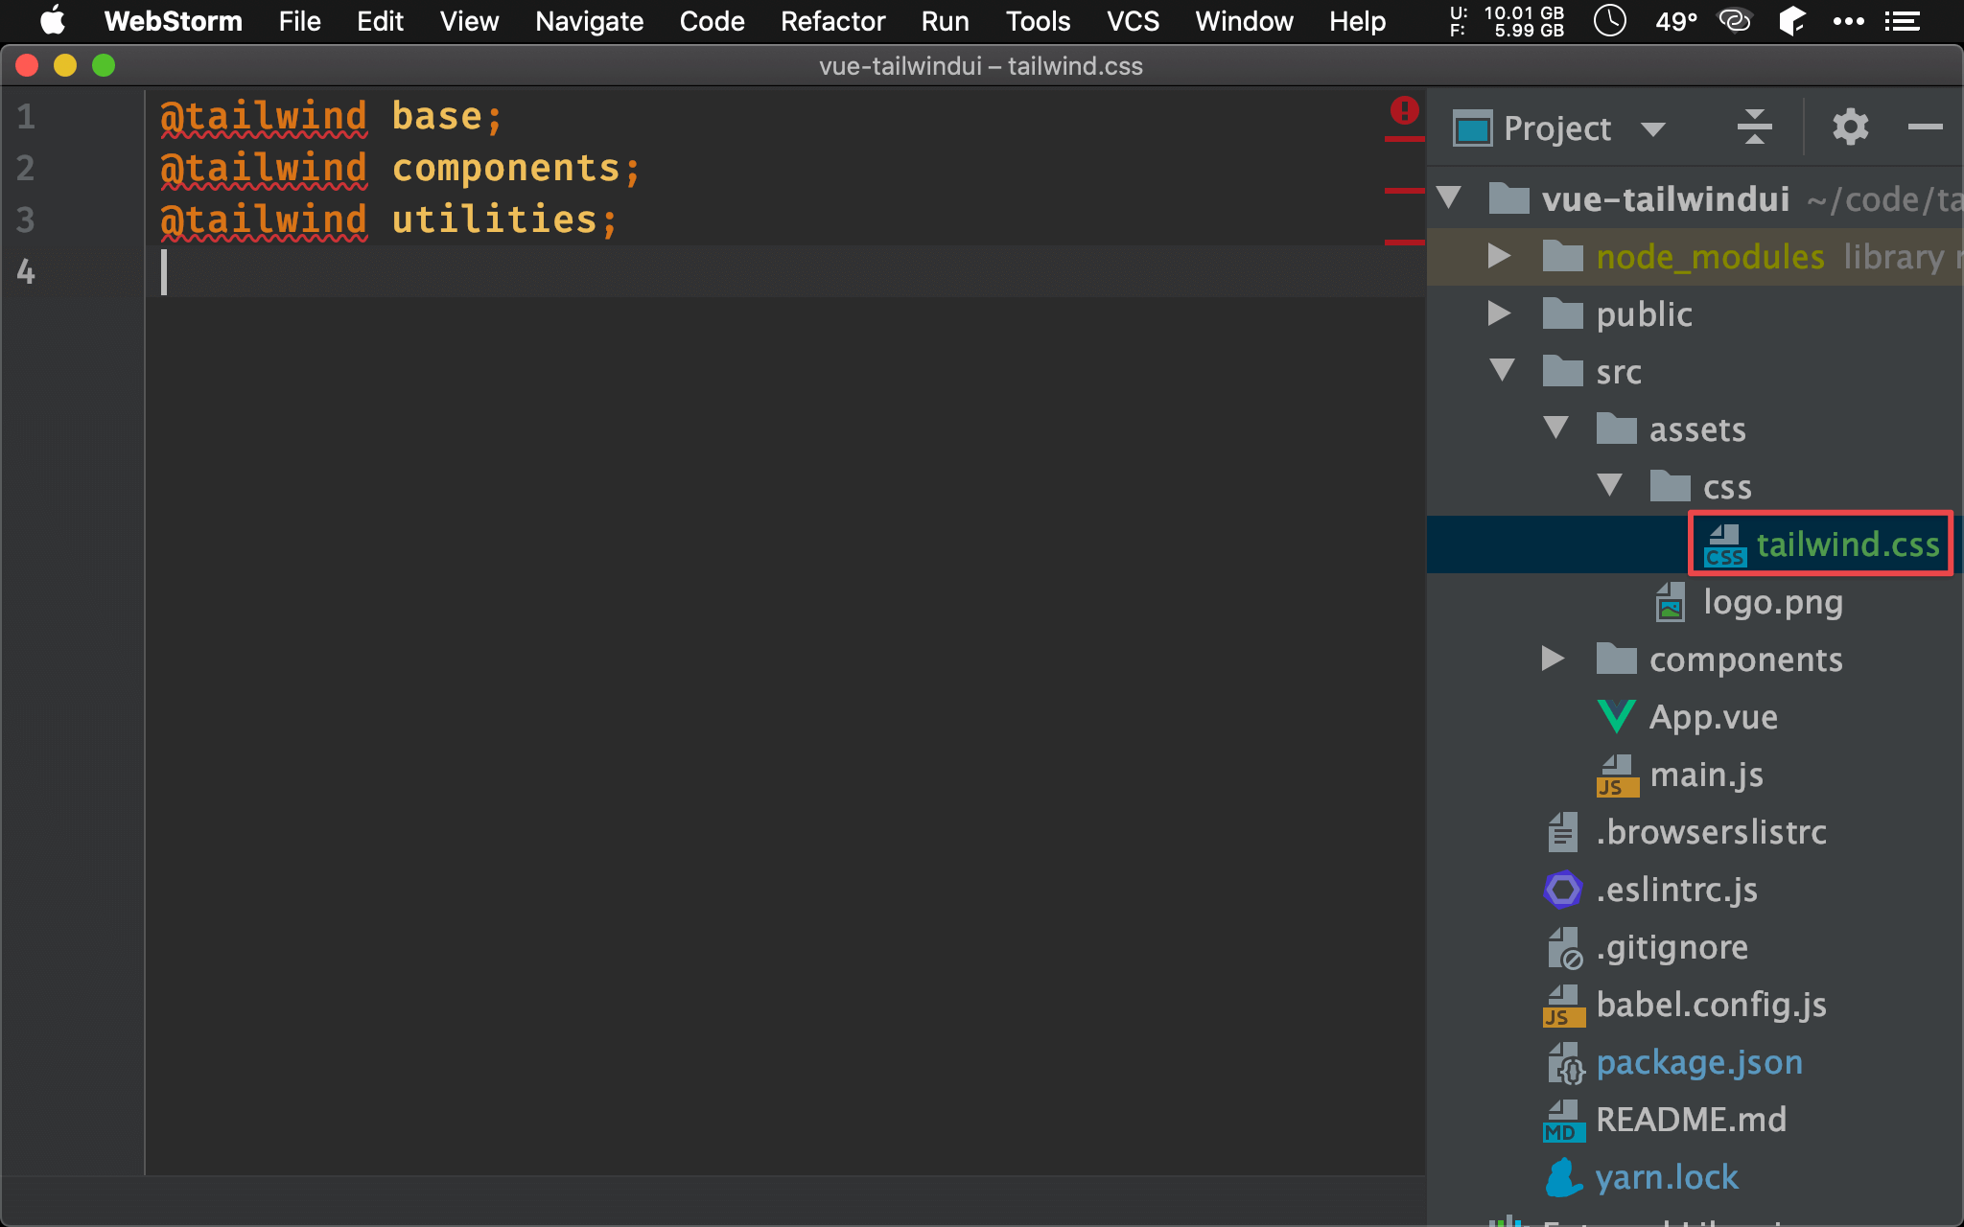This screenshot has width=1964, height=1227.
Task: Place cursor on empty line 4
Action: tap(784, 272)
